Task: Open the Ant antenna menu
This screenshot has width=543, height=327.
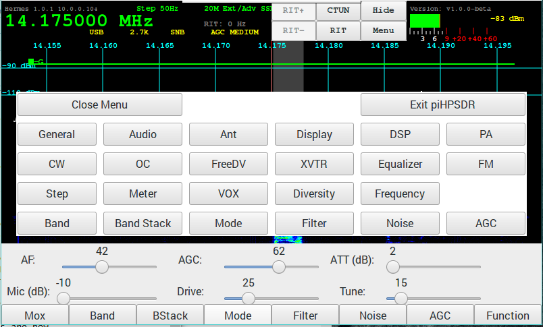Action: (228, 134)
